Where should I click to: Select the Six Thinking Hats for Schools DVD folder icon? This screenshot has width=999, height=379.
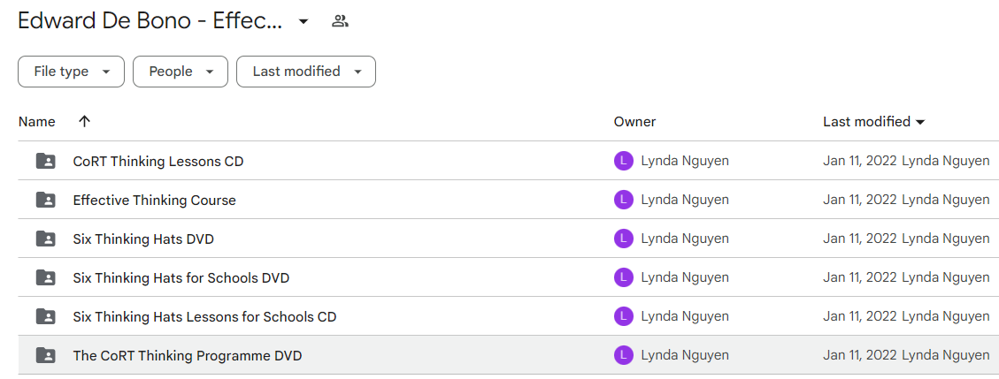click(45, 278)
